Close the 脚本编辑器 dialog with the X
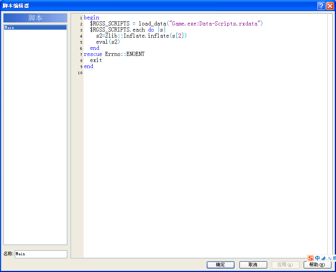 (x=330, y=6)
